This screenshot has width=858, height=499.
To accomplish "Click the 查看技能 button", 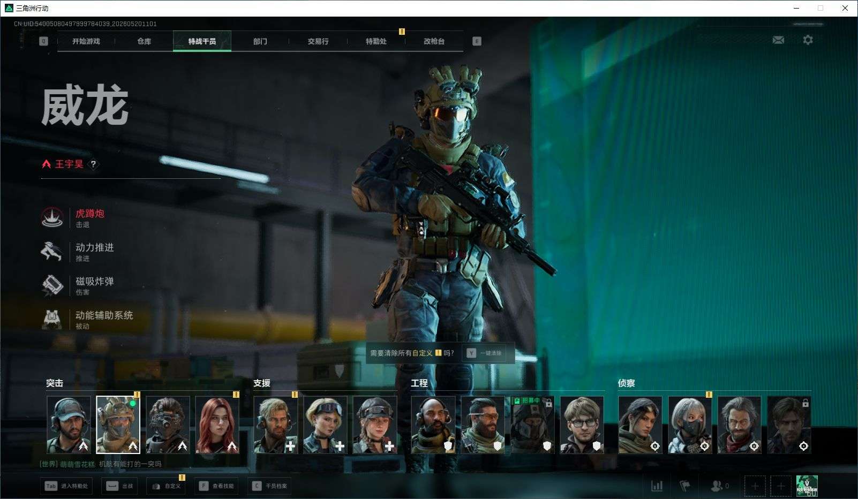I will (x=216, y=486).
